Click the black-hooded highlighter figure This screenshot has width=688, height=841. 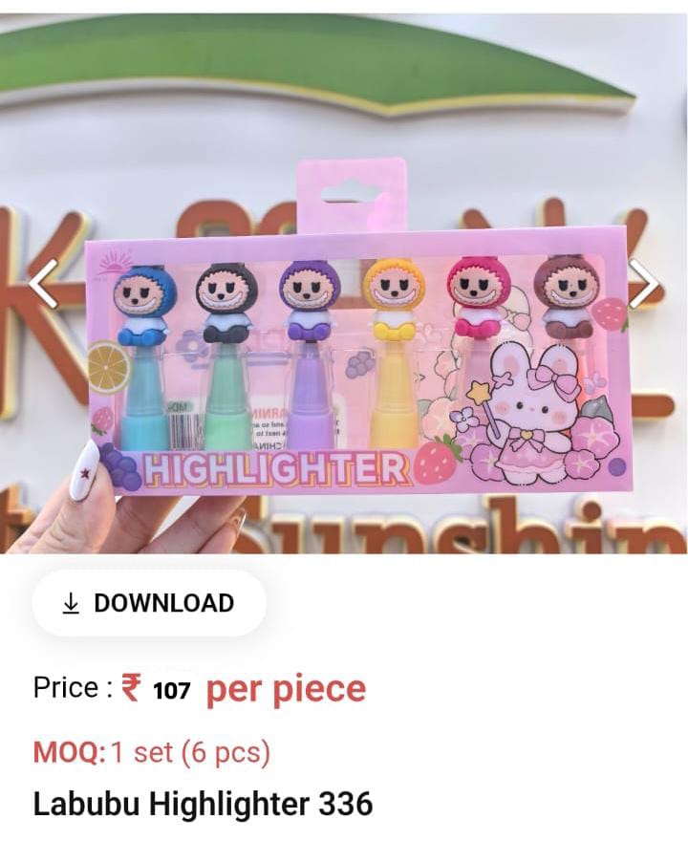click(226, 304)
